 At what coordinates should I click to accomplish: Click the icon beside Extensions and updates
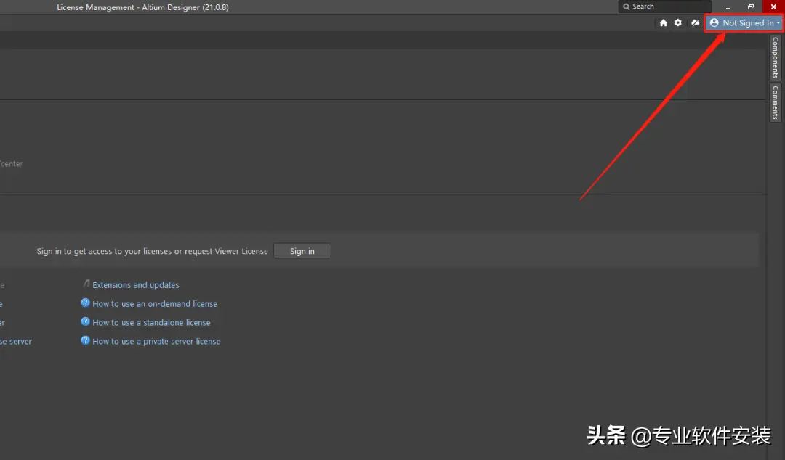(x=86, y=284)
